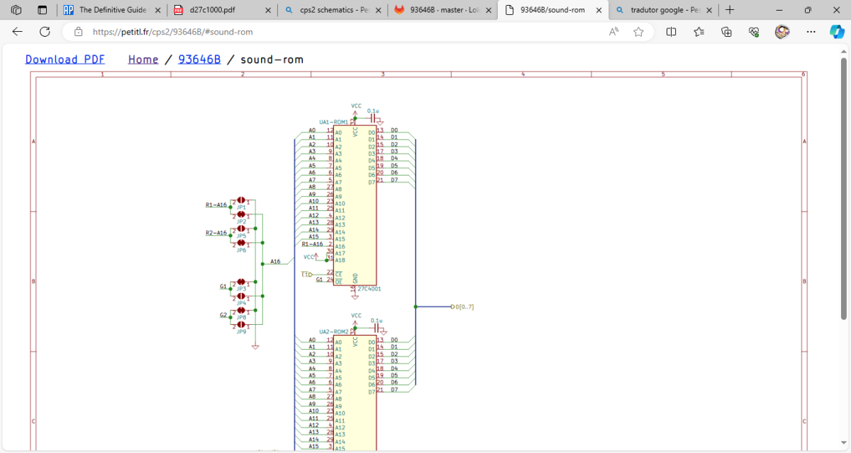Open the Copilot sidebar icon

837,32
